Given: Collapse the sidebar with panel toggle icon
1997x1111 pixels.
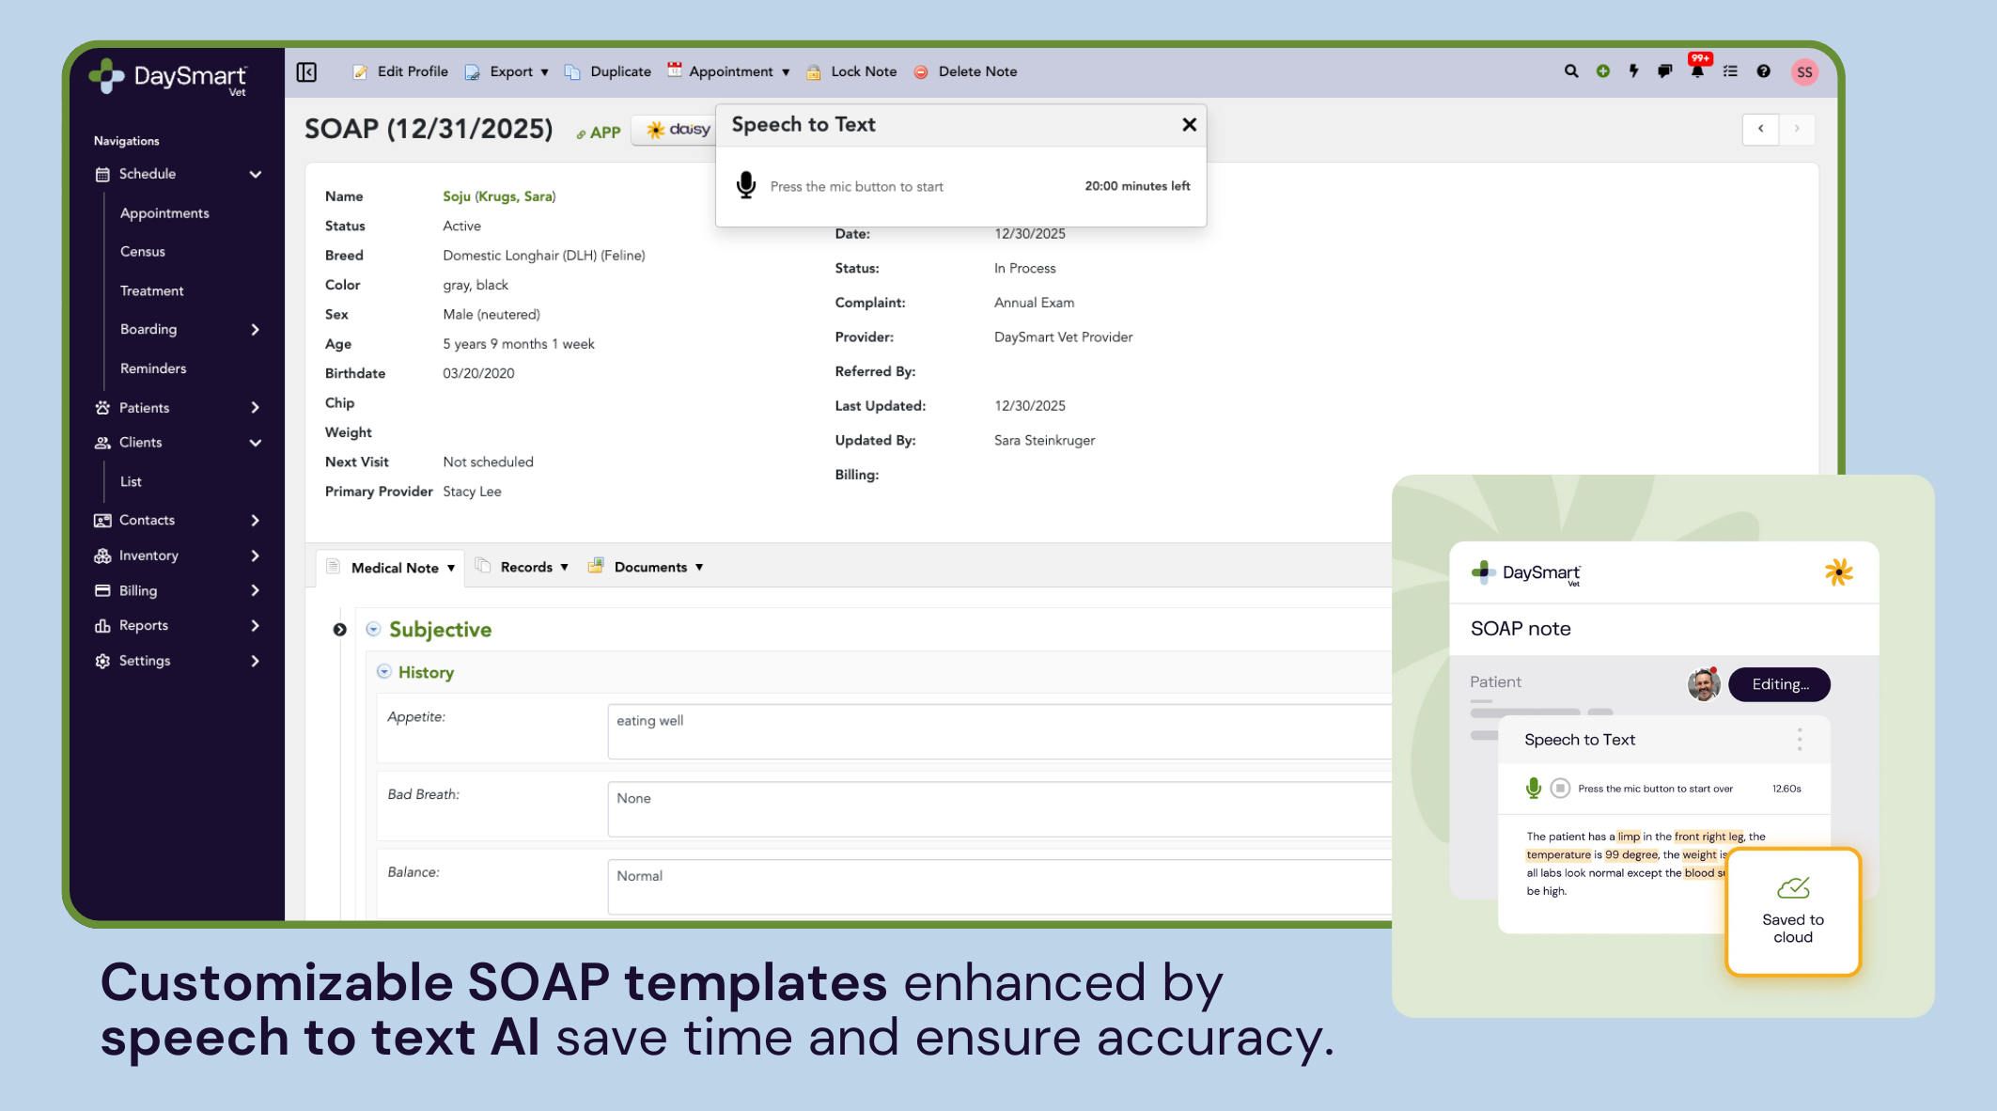Looking at the screenshot, I should [x=306, y=72].
